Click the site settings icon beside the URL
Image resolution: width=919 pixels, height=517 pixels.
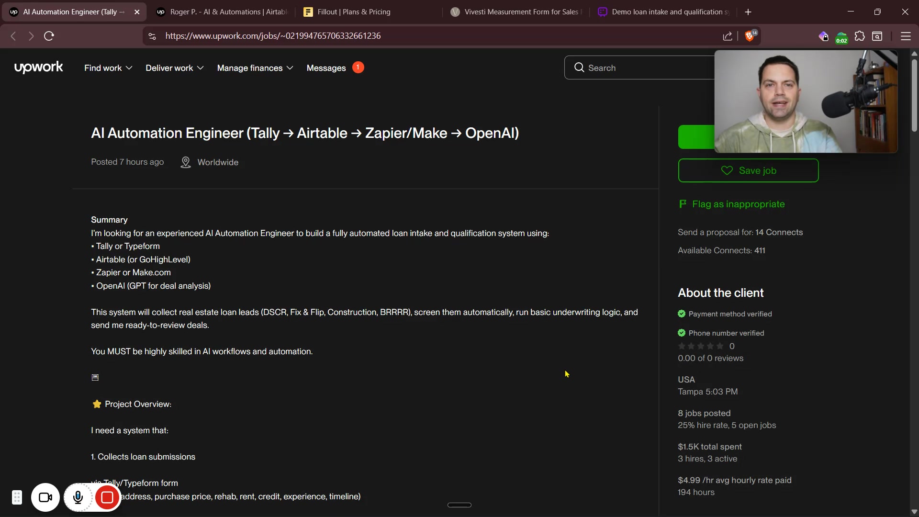[x=152, y=36]
